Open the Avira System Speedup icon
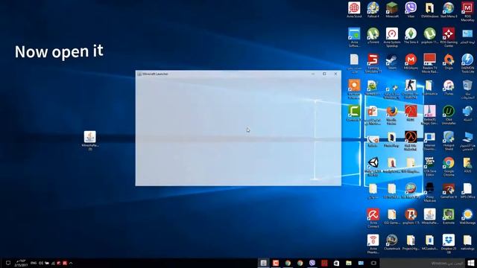The height and width of the screenshot is (268, 477). pyautogui.click(x=392, y=37)
